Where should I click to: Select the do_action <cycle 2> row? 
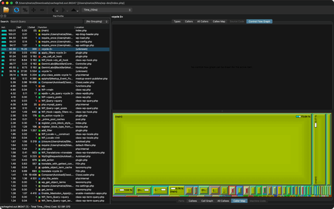(x=55, y=116)
